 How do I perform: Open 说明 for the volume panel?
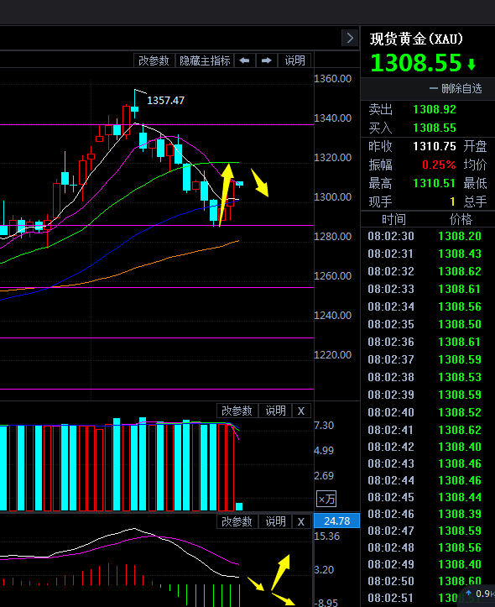click(275, 411)
